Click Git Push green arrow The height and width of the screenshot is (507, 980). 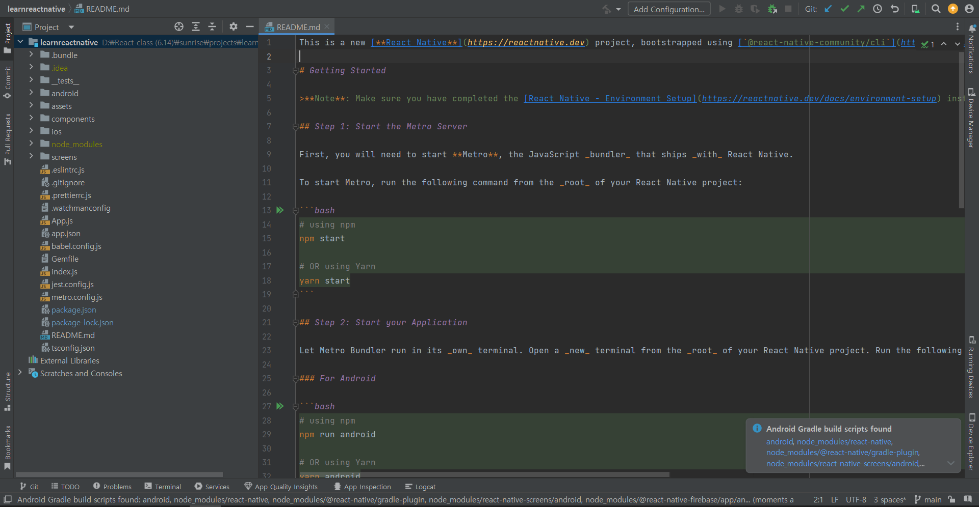coord(861,9)
